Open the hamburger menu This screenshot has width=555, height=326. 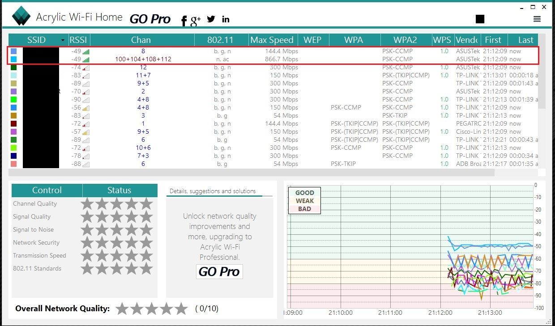(x=537, y=19)
